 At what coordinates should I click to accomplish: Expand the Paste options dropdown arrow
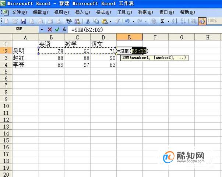tap(110, 22)
